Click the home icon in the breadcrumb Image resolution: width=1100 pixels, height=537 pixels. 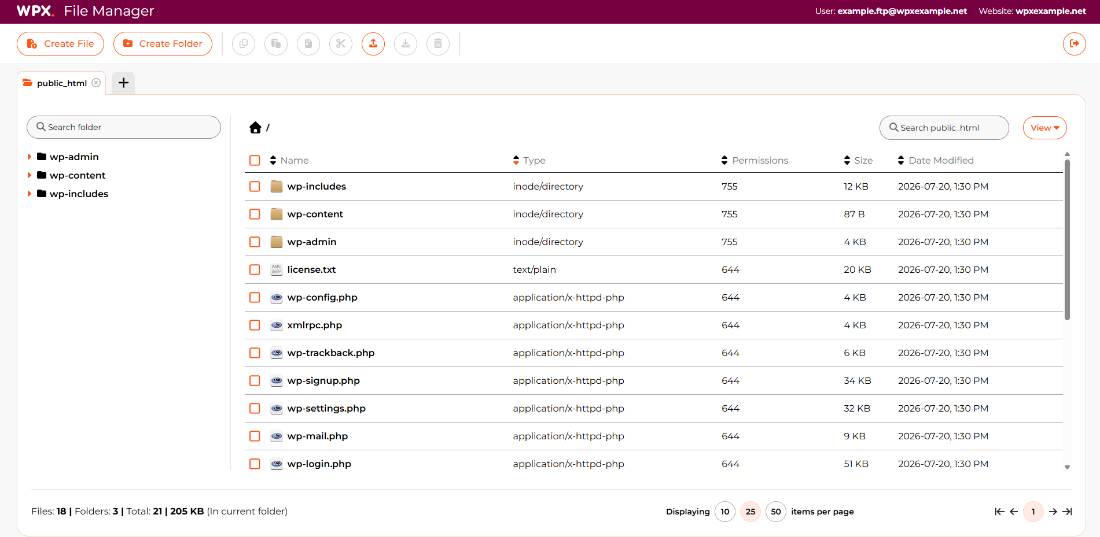(255, 128)
